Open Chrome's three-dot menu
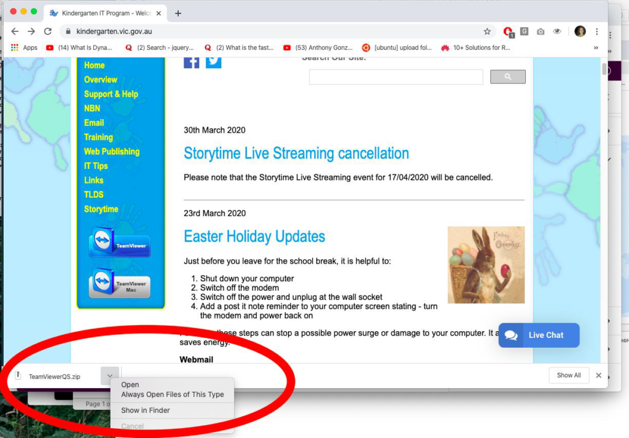The image size is (629, 438). [597, 31]
